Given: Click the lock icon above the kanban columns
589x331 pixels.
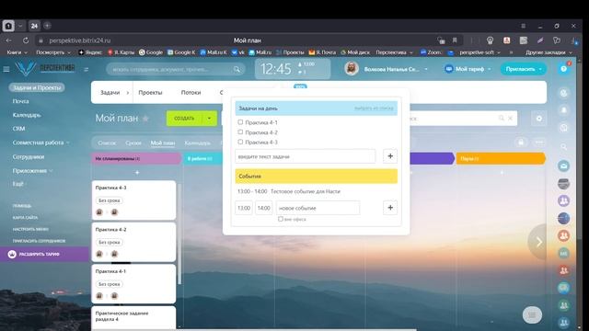Looking at the screenshot, I should (521, 143).
